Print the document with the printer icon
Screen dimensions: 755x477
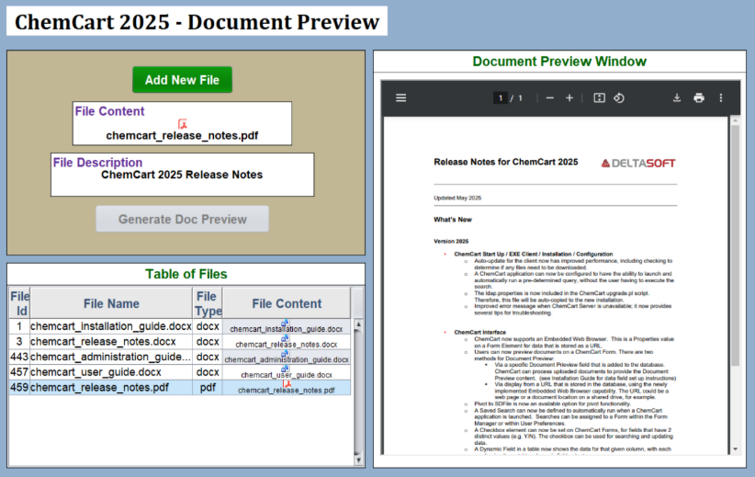coord(699,98)
